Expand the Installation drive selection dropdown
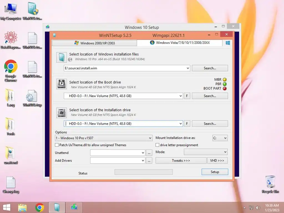The width and height of the screenshot is (284, 213). tap(181, 124)
